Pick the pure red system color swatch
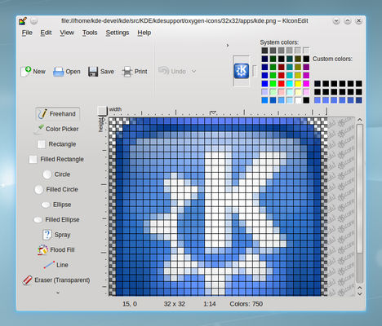Image resolution: width=382 pixels, height=326 pixels. [282, 84]
